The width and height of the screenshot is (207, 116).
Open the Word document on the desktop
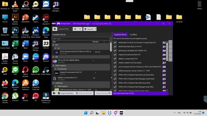(x=148, y=17)
